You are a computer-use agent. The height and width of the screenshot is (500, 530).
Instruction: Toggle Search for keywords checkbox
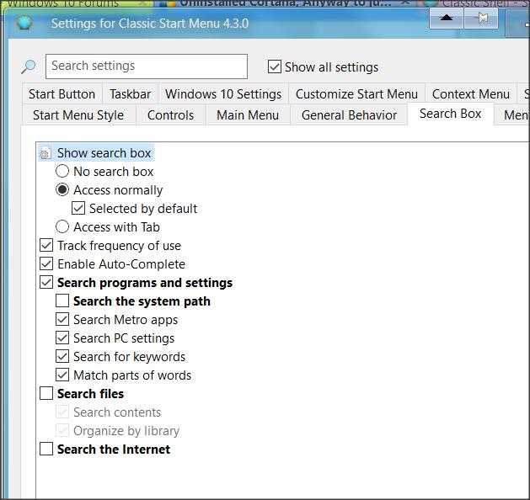tap(62, 357)
